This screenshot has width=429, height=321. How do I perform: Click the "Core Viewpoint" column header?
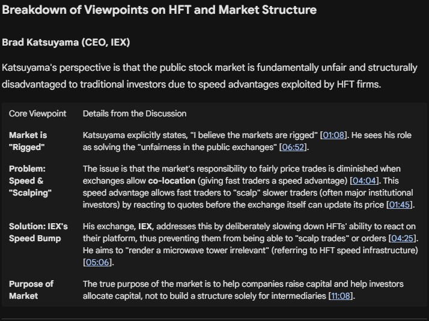click(38, 113)
